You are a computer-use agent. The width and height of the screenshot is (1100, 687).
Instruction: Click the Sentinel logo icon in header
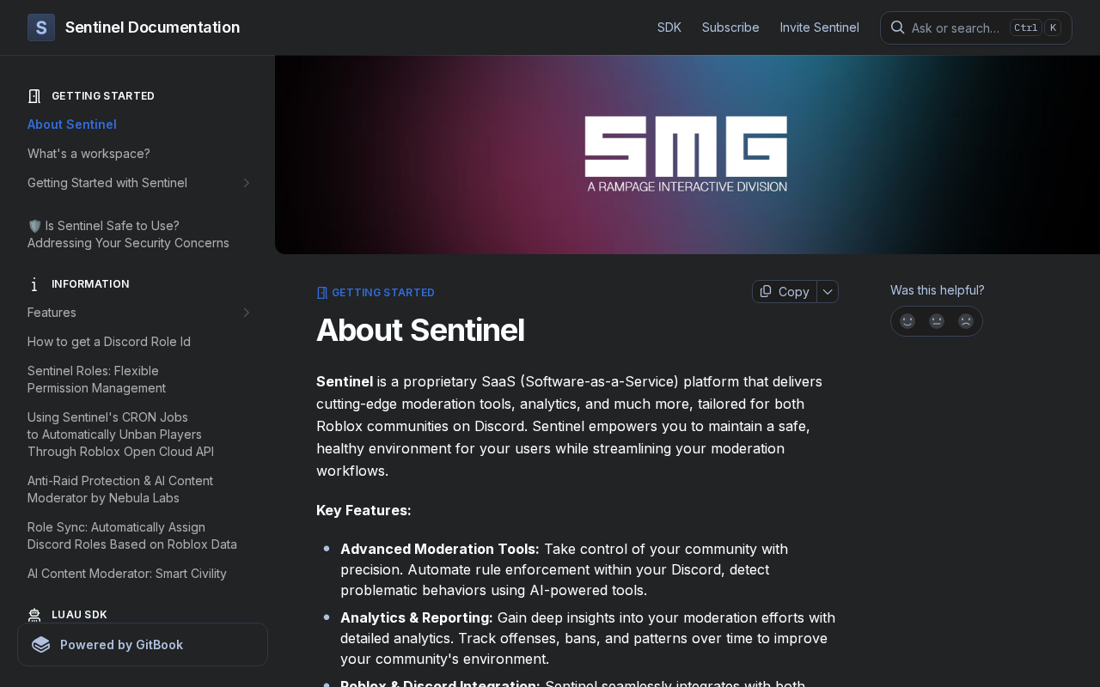41,27
